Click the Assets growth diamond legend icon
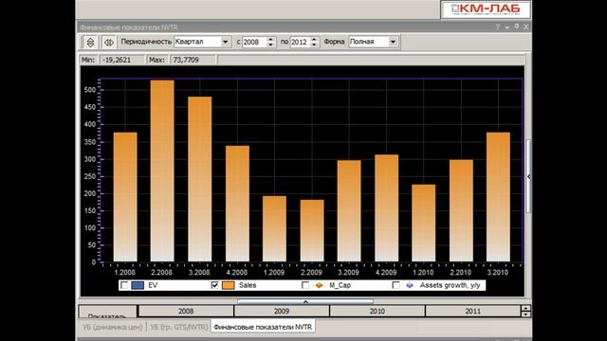The width and height of the screenshot is (607, 341). pos(410,285)
